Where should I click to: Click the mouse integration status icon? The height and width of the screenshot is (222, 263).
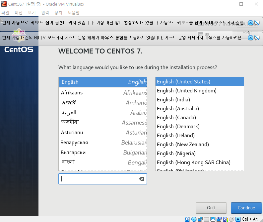tap(231, 219)
